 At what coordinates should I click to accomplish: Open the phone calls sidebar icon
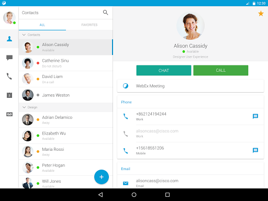(9, 76)
